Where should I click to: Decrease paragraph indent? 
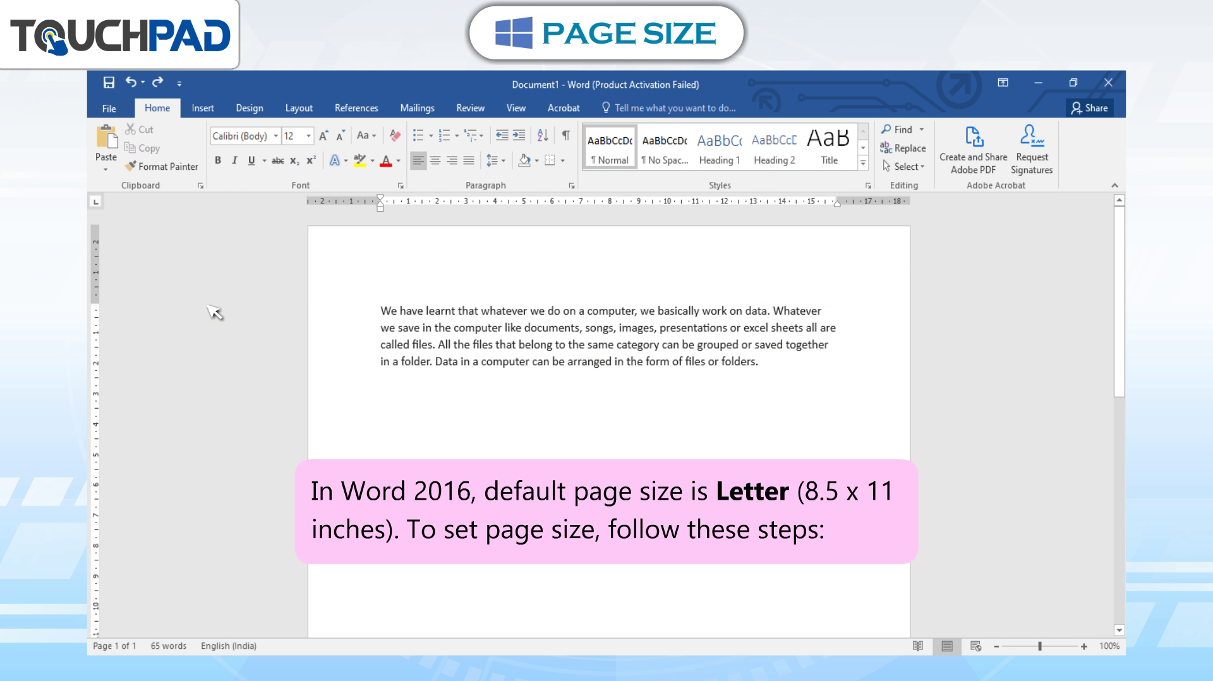point(502,136)
